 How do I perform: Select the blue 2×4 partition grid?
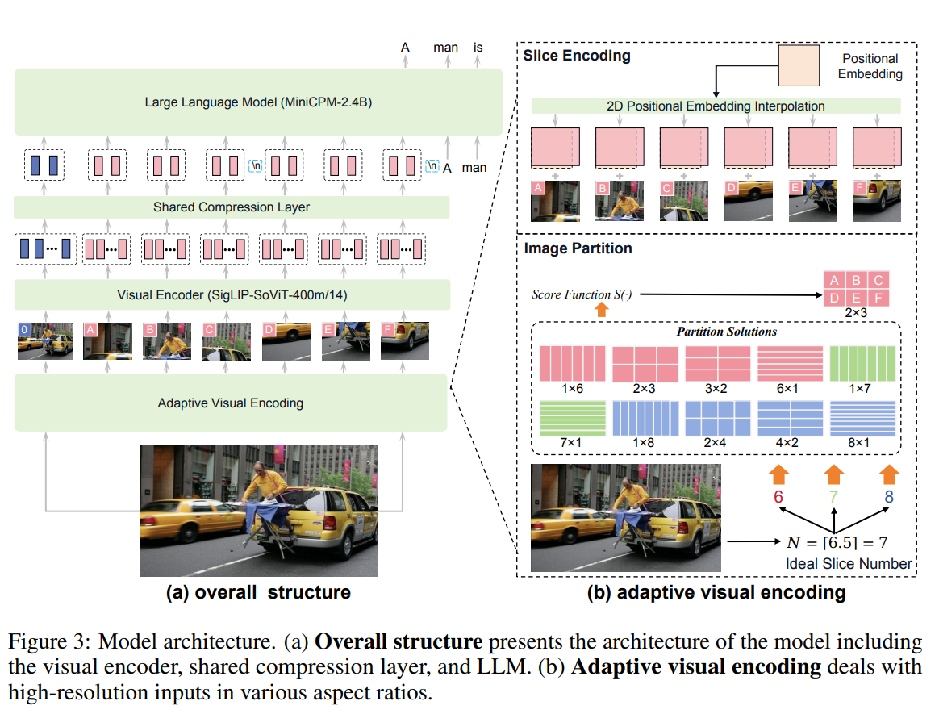(x=717, y=418)
